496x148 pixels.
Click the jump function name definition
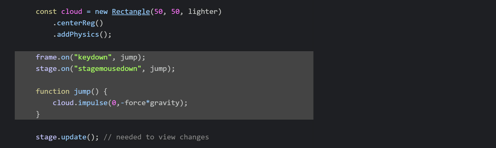tap(82, 92)
